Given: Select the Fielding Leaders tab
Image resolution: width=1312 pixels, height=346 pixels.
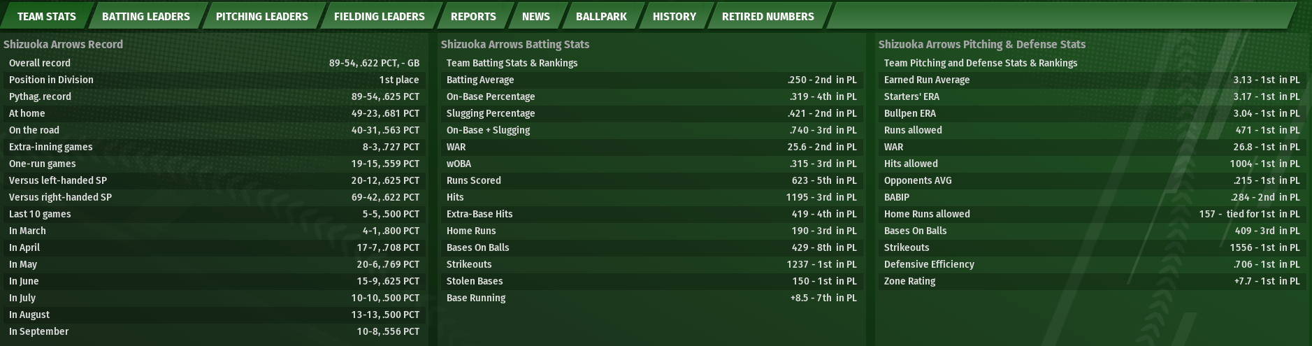Looking at the screenshot, I should (379, 16).
